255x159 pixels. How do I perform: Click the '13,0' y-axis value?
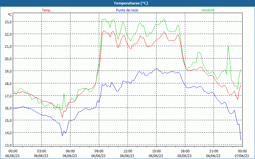8,145
